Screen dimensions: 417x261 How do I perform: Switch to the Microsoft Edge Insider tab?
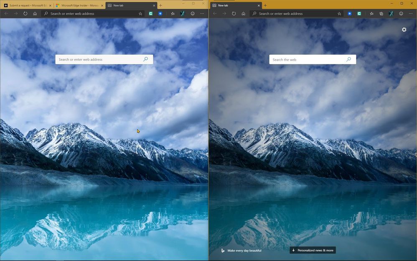(79, 5)
